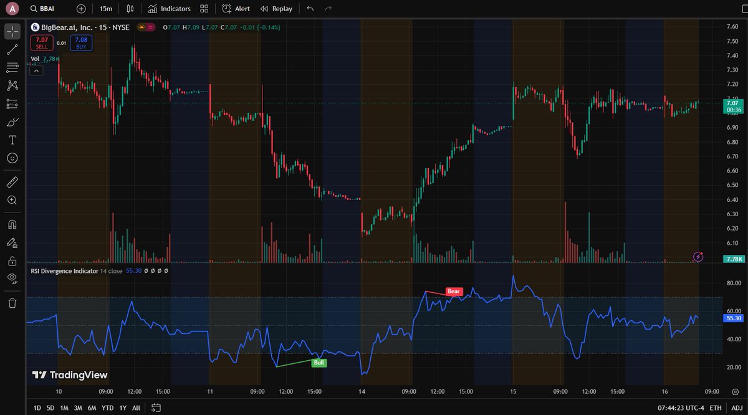Set range to 1Y
This screenshot has height=415, width=748.
tap(123, 408)
